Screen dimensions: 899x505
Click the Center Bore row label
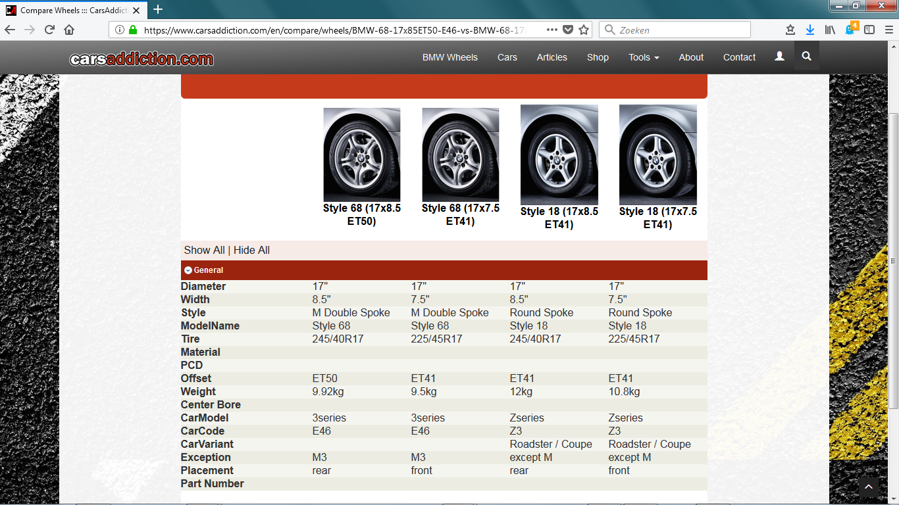[211, 404]
